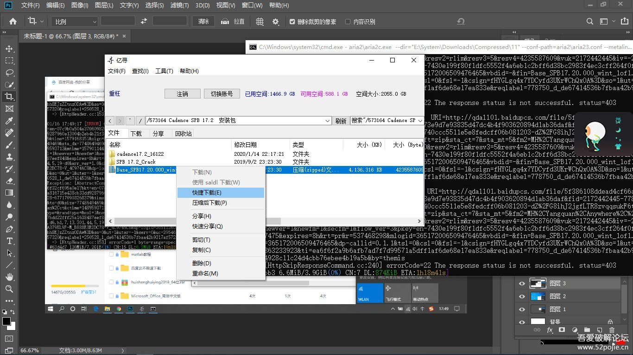This screenshot has width=633, height=355.
Task: Create new adjustment layer icon
Action: [575, 330]
